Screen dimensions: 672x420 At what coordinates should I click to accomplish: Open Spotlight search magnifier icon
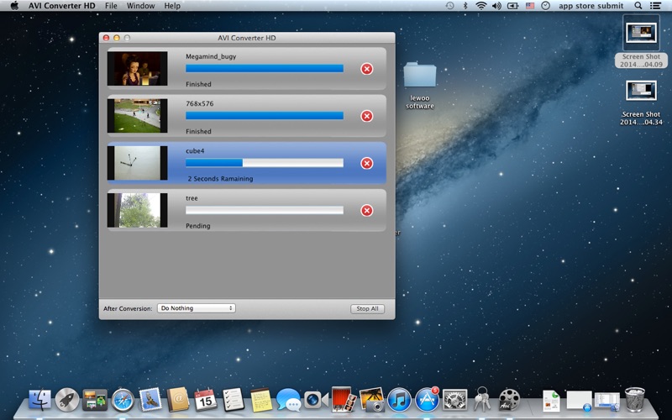click(x=638, y=6)
